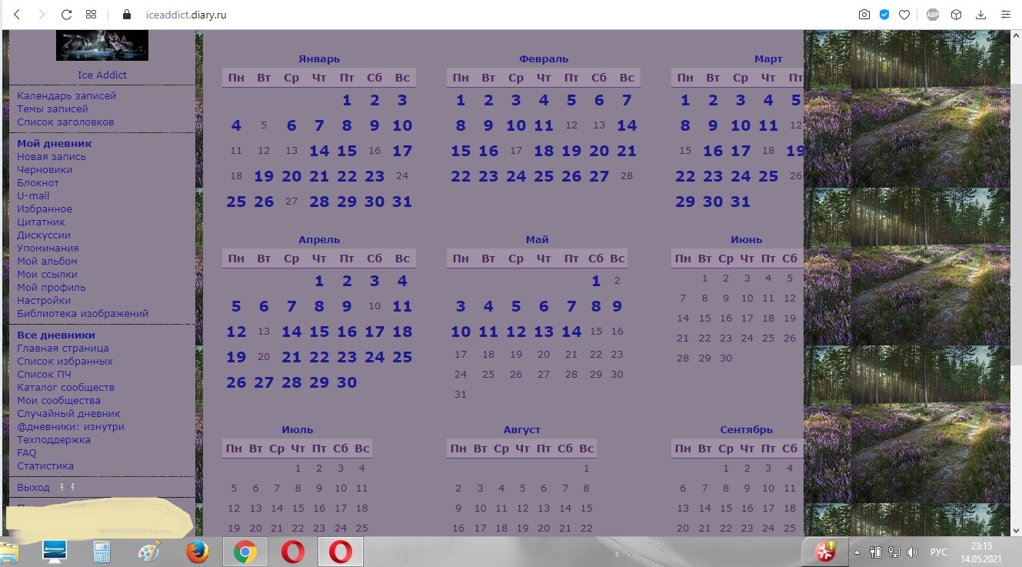Open battery power tray icon
This screenshot has width=1022, height=567.
tap(876, 552)
